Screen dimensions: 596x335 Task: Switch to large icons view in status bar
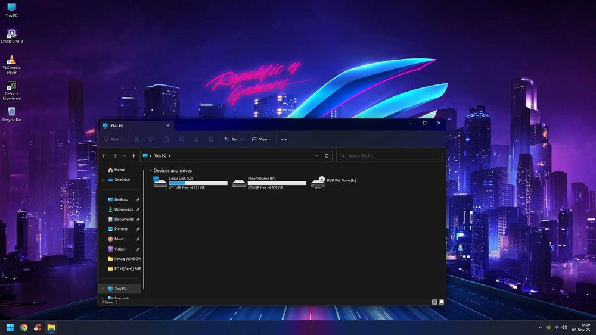pyautogui.click(x=441, y=302)
